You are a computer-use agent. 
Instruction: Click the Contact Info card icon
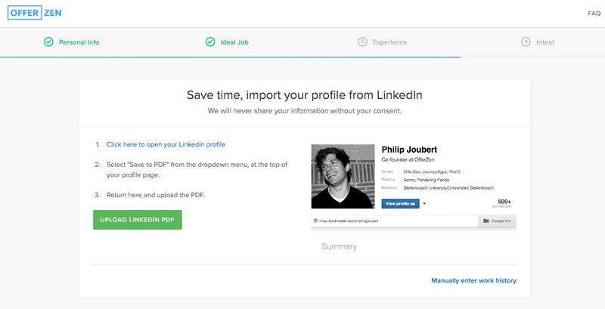(x=486, y=221)
